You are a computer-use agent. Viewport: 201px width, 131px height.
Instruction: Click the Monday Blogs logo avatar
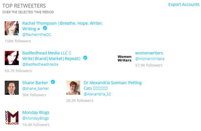[12, 117]
